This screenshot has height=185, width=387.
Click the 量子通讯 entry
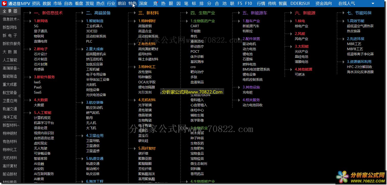click(x=41, y=31)
